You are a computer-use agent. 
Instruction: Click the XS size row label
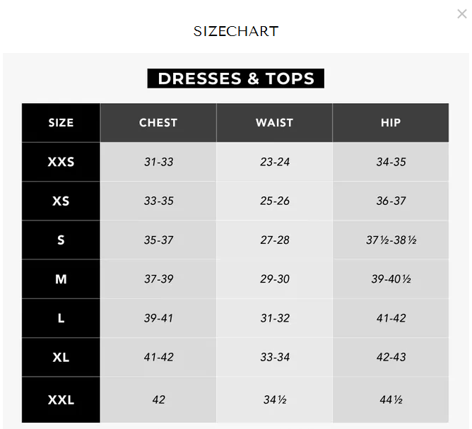point(61,201)
